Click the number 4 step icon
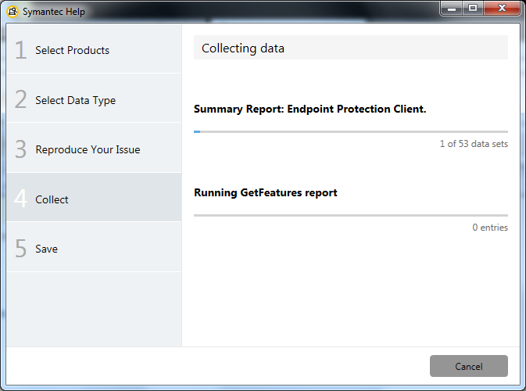Image resolution: width=526 pixels, height=391 pixels. click(x=21, y=199)
